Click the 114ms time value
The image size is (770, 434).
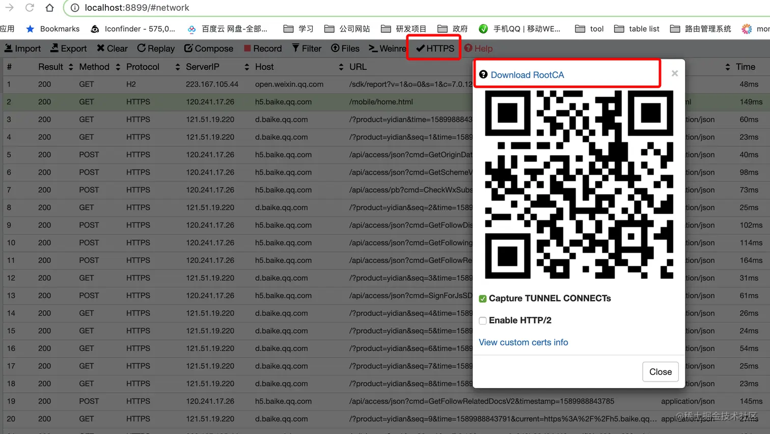tap(751, 243)
